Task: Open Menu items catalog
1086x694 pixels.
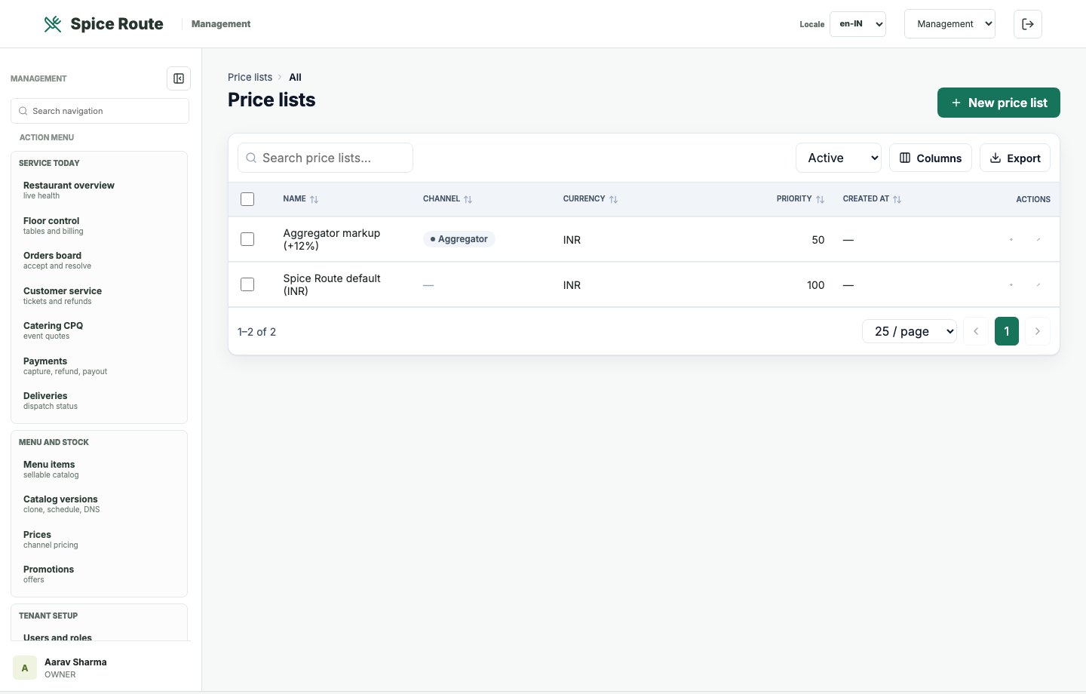Action: tap(99, 469)
